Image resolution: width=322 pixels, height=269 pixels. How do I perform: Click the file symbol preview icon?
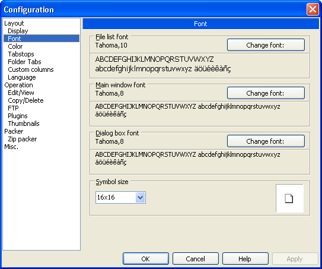point(289,198)
